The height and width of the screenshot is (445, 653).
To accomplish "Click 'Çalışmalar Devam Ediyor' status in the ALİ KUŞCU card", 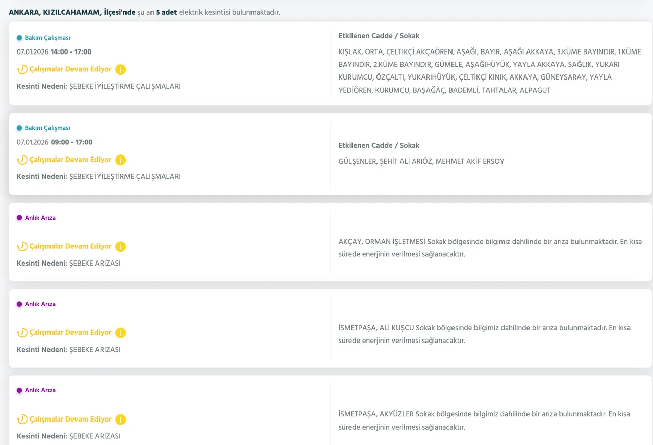I will 70,332.
